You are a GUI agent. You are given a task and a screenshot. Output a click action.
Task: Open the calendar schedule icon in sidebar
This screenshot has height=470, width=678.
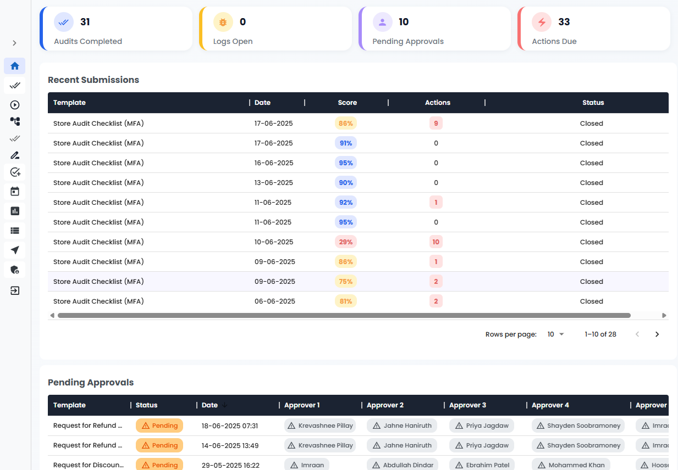[15, 192]
